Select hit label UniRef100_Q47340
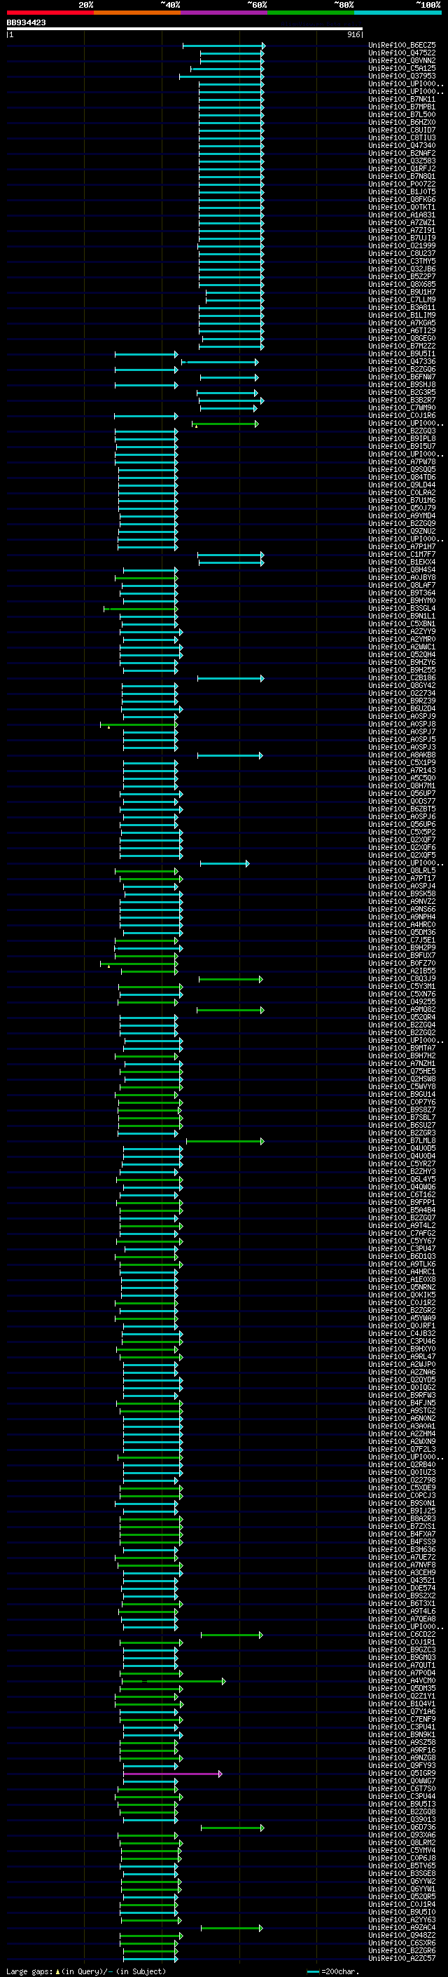 402,146
